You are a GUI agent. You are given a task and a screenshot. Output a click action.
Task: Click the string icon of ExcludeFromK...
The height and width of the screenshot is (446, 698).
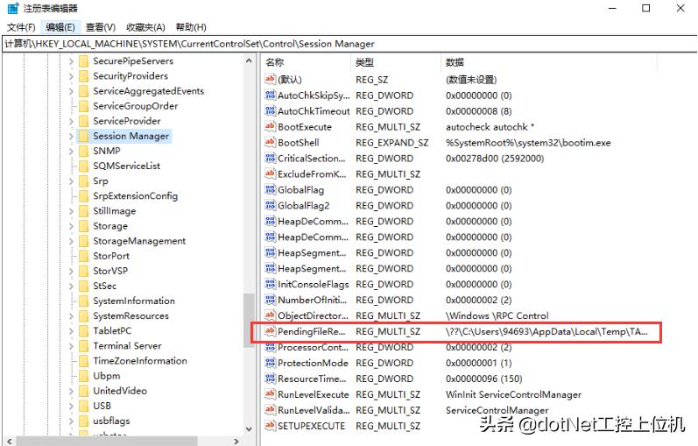(270, 173)
